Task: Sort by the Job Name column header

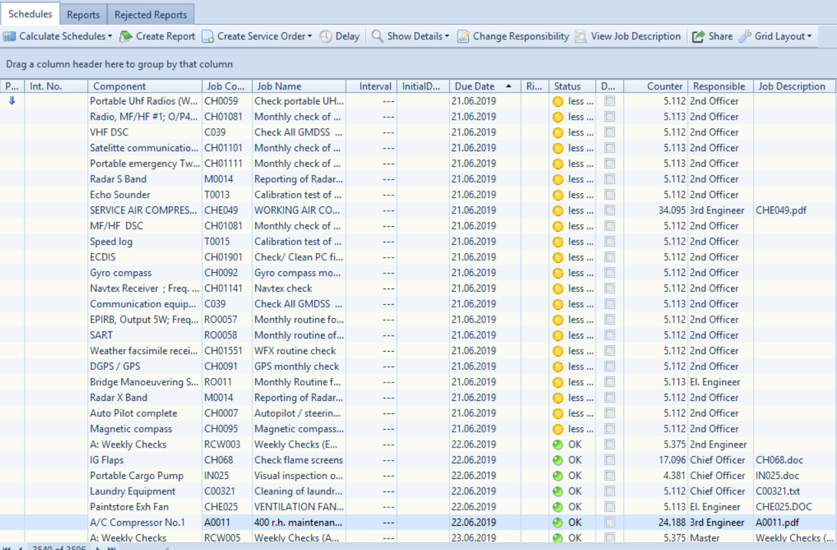Action: pyautogui.click(x=299, y=86)
